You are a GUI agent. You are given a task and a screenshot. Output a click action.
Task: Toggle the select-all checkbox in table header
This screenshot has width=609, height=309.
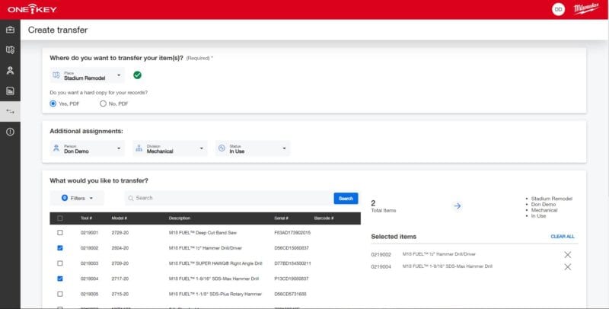click(x=60, y=218)
